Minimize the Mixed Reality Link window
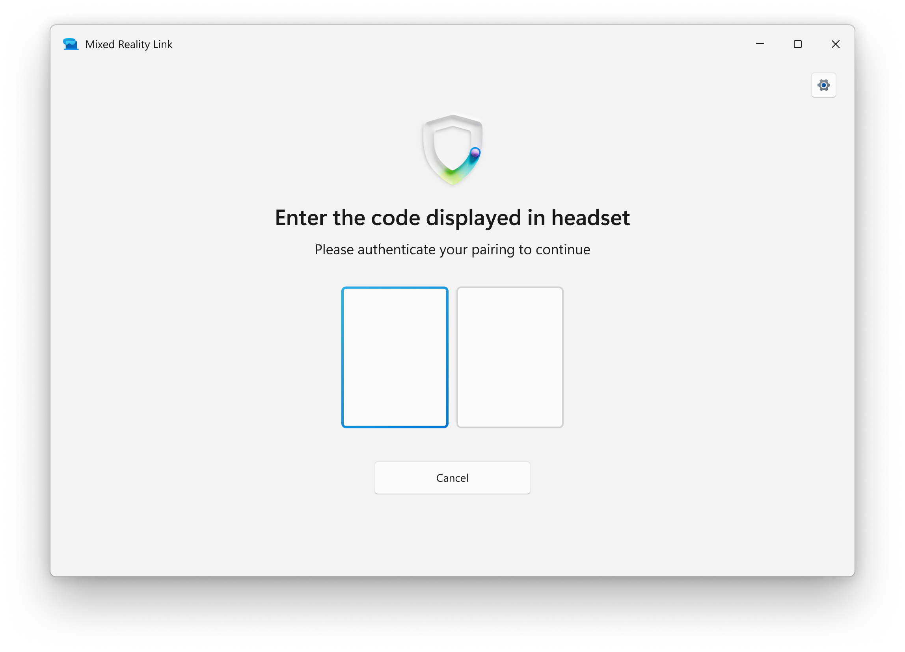 pos(760,44)
